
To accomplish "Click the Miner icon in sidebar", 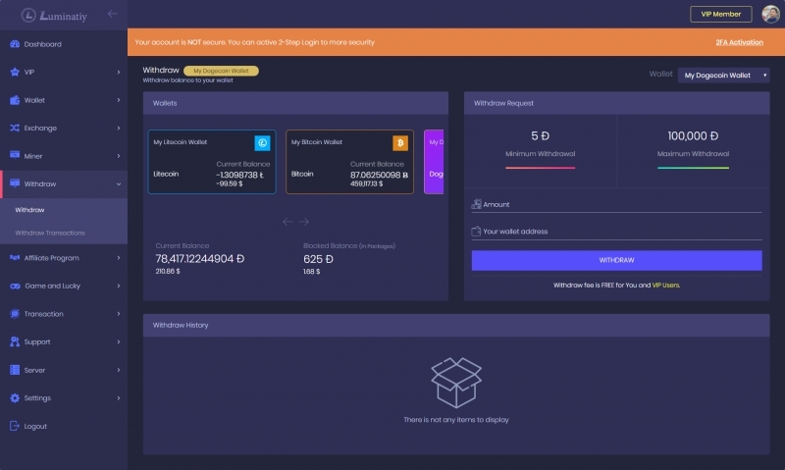I will pyautogui.click(x=15, y=155).
